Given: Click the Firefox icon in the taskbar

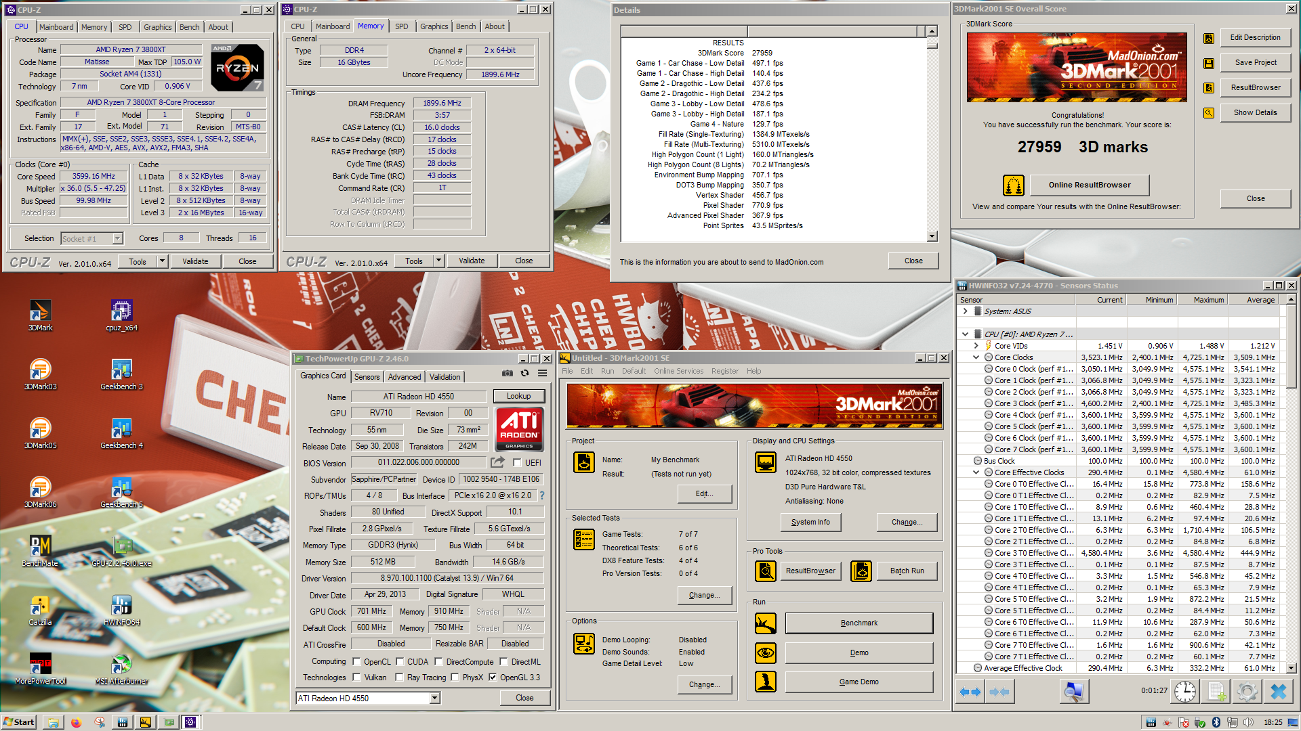Looking at the screenshot, I should tap(76, 722).
